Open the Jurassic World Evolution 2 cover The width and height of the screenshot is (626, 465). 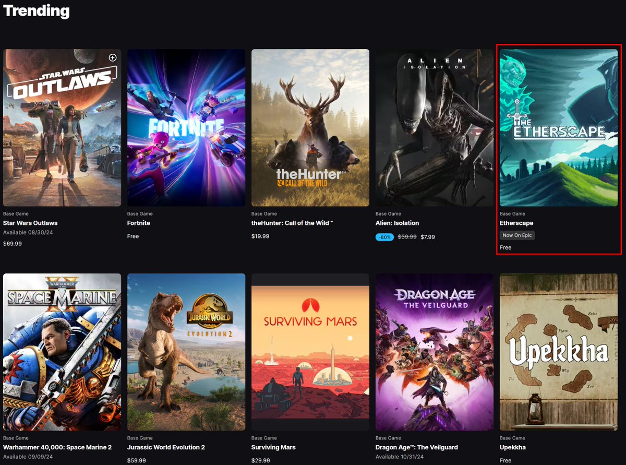pos(186,352)
